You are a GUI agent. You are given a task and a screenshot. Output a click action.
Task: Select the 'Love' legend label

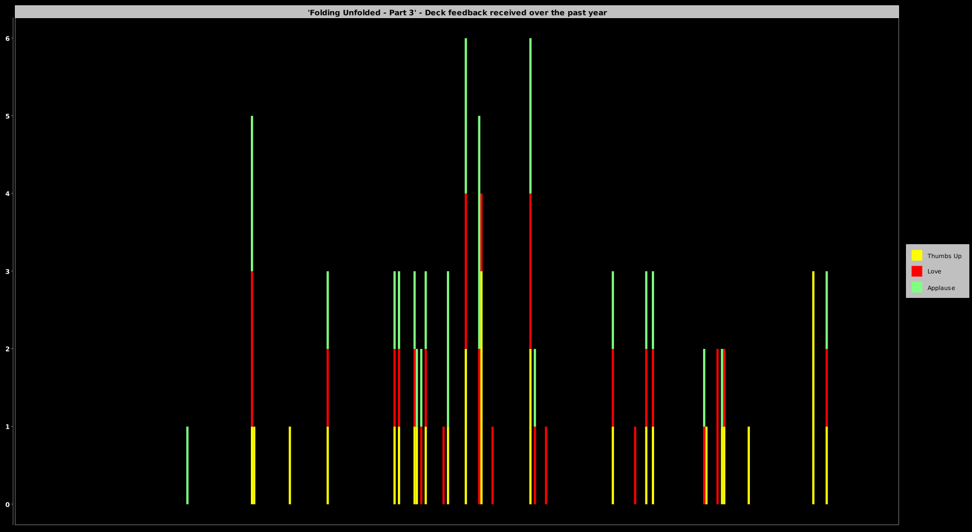pos(934,271)
